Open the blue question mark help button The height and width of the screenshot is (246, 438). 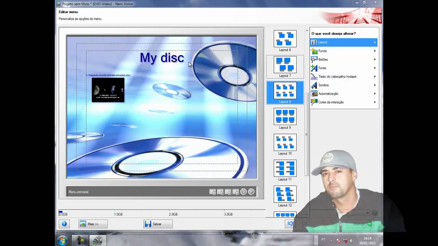(64, 224)
